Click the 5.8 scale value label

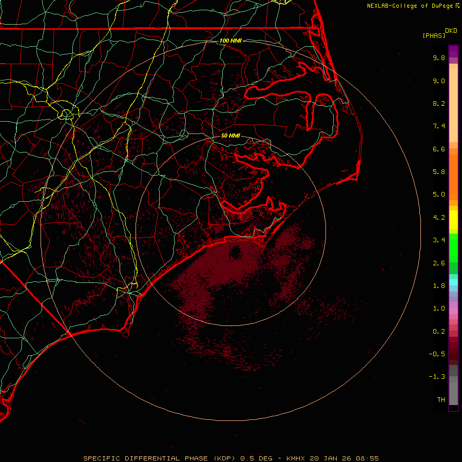pyautogui.click(x=439, y=172)
